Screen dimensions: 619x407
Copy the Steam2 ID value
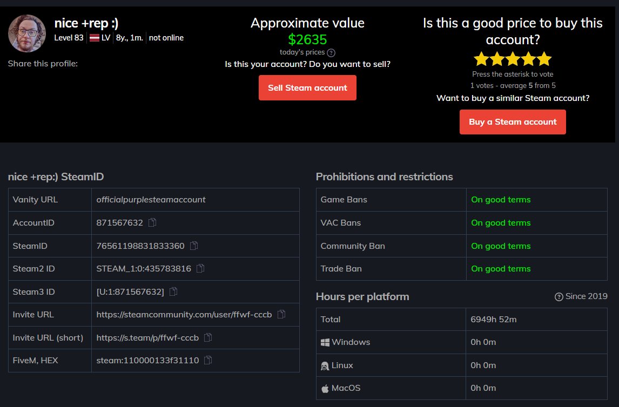click(200, 269)
